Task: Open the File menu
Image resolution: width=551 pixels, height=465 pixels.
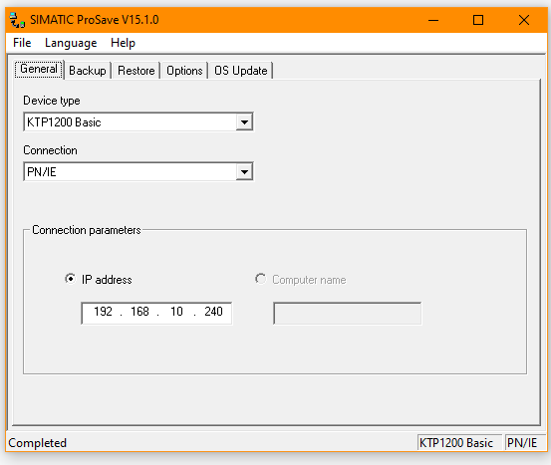Action: coord(22,43)
